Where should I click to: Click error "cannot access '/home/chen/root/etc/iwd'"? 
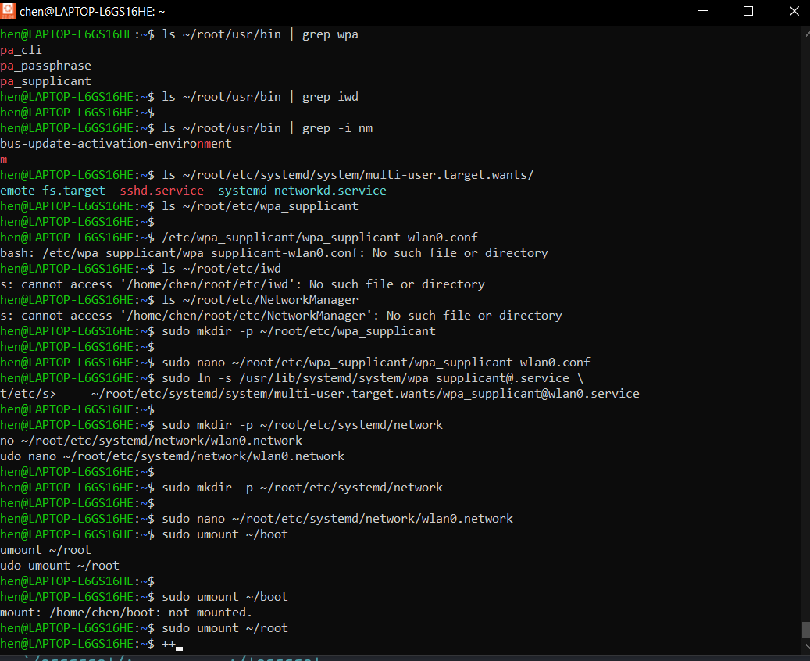[242, 284]
